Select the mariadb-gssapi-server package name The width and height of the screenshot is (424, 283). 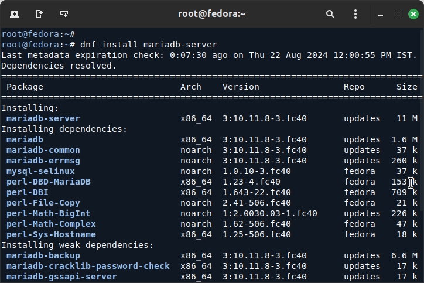tap(61, 277)
